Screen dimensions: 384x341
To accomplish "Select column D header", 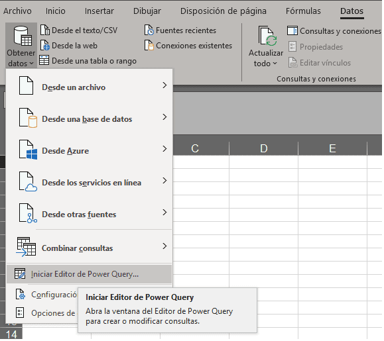I will pos(264,148).
